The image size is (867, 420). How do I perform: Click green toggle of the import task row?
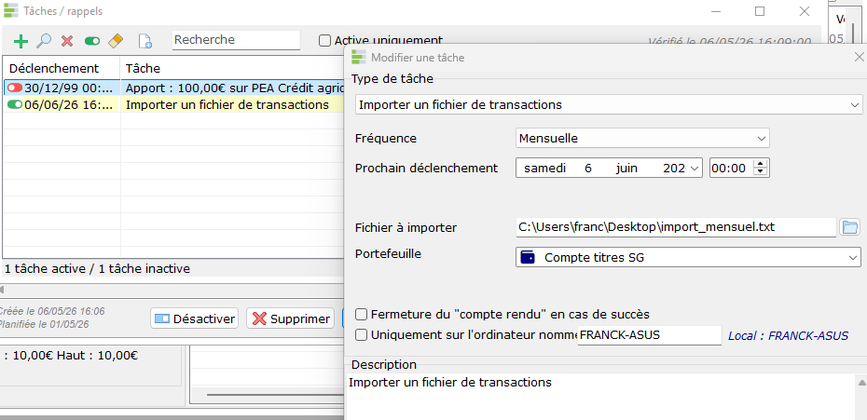point(15,104)
